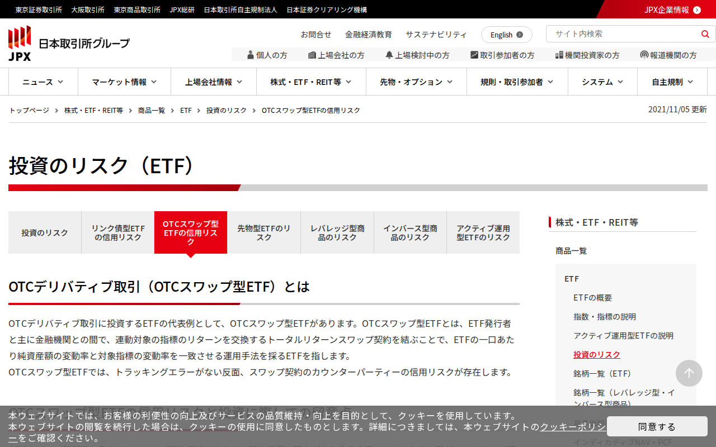Click ETF in breadcrumb
Screen dimensions: 716x447
pos(186,111)
